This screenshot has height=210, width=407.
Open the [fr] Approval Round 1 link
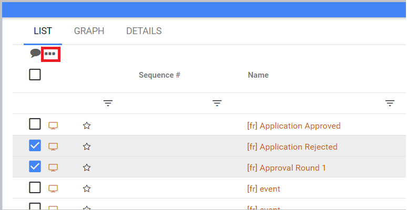[x=286, y=168]
